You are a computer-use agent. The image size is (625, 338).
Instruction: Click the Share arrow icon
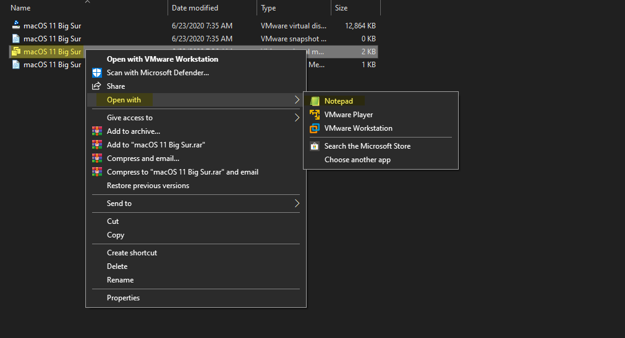(x=96, y=86)
